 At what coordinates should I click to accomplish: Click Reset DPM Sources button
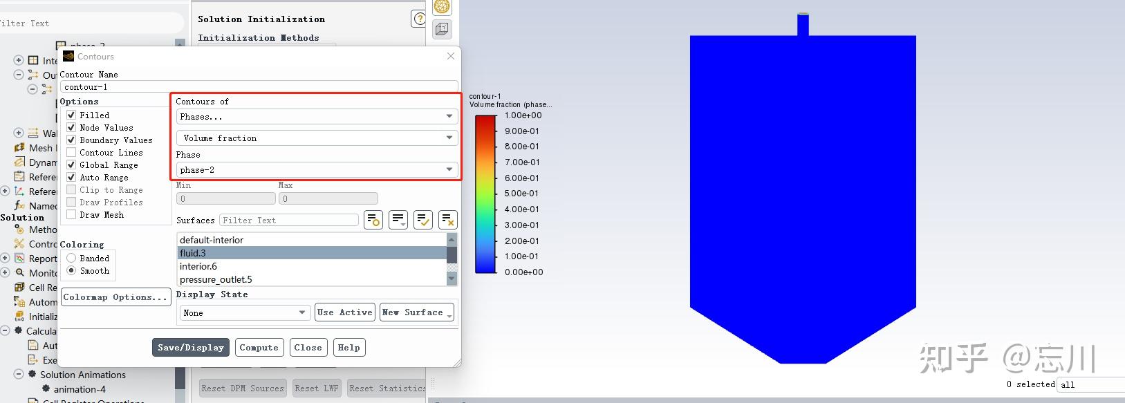tap(243, 388)
